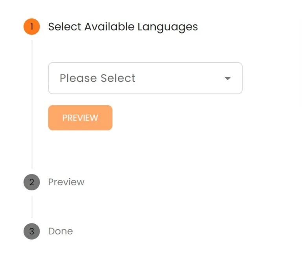Activate step 2 via its numbered circle
302x260 pixels.
tap(31, 182)
